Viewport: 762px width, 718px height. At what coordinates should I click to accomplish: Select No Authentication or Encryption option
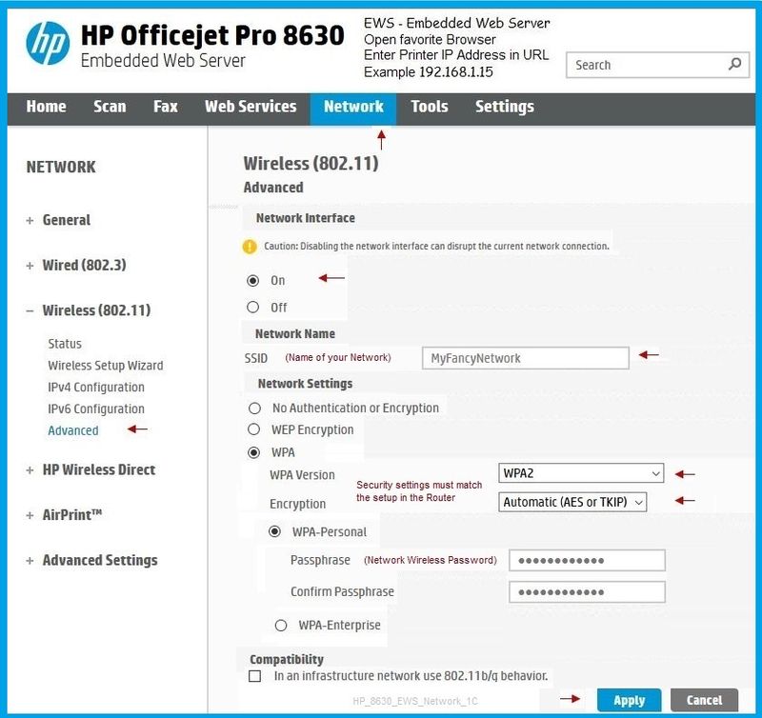pyautogui.click(x=254, y=409)
